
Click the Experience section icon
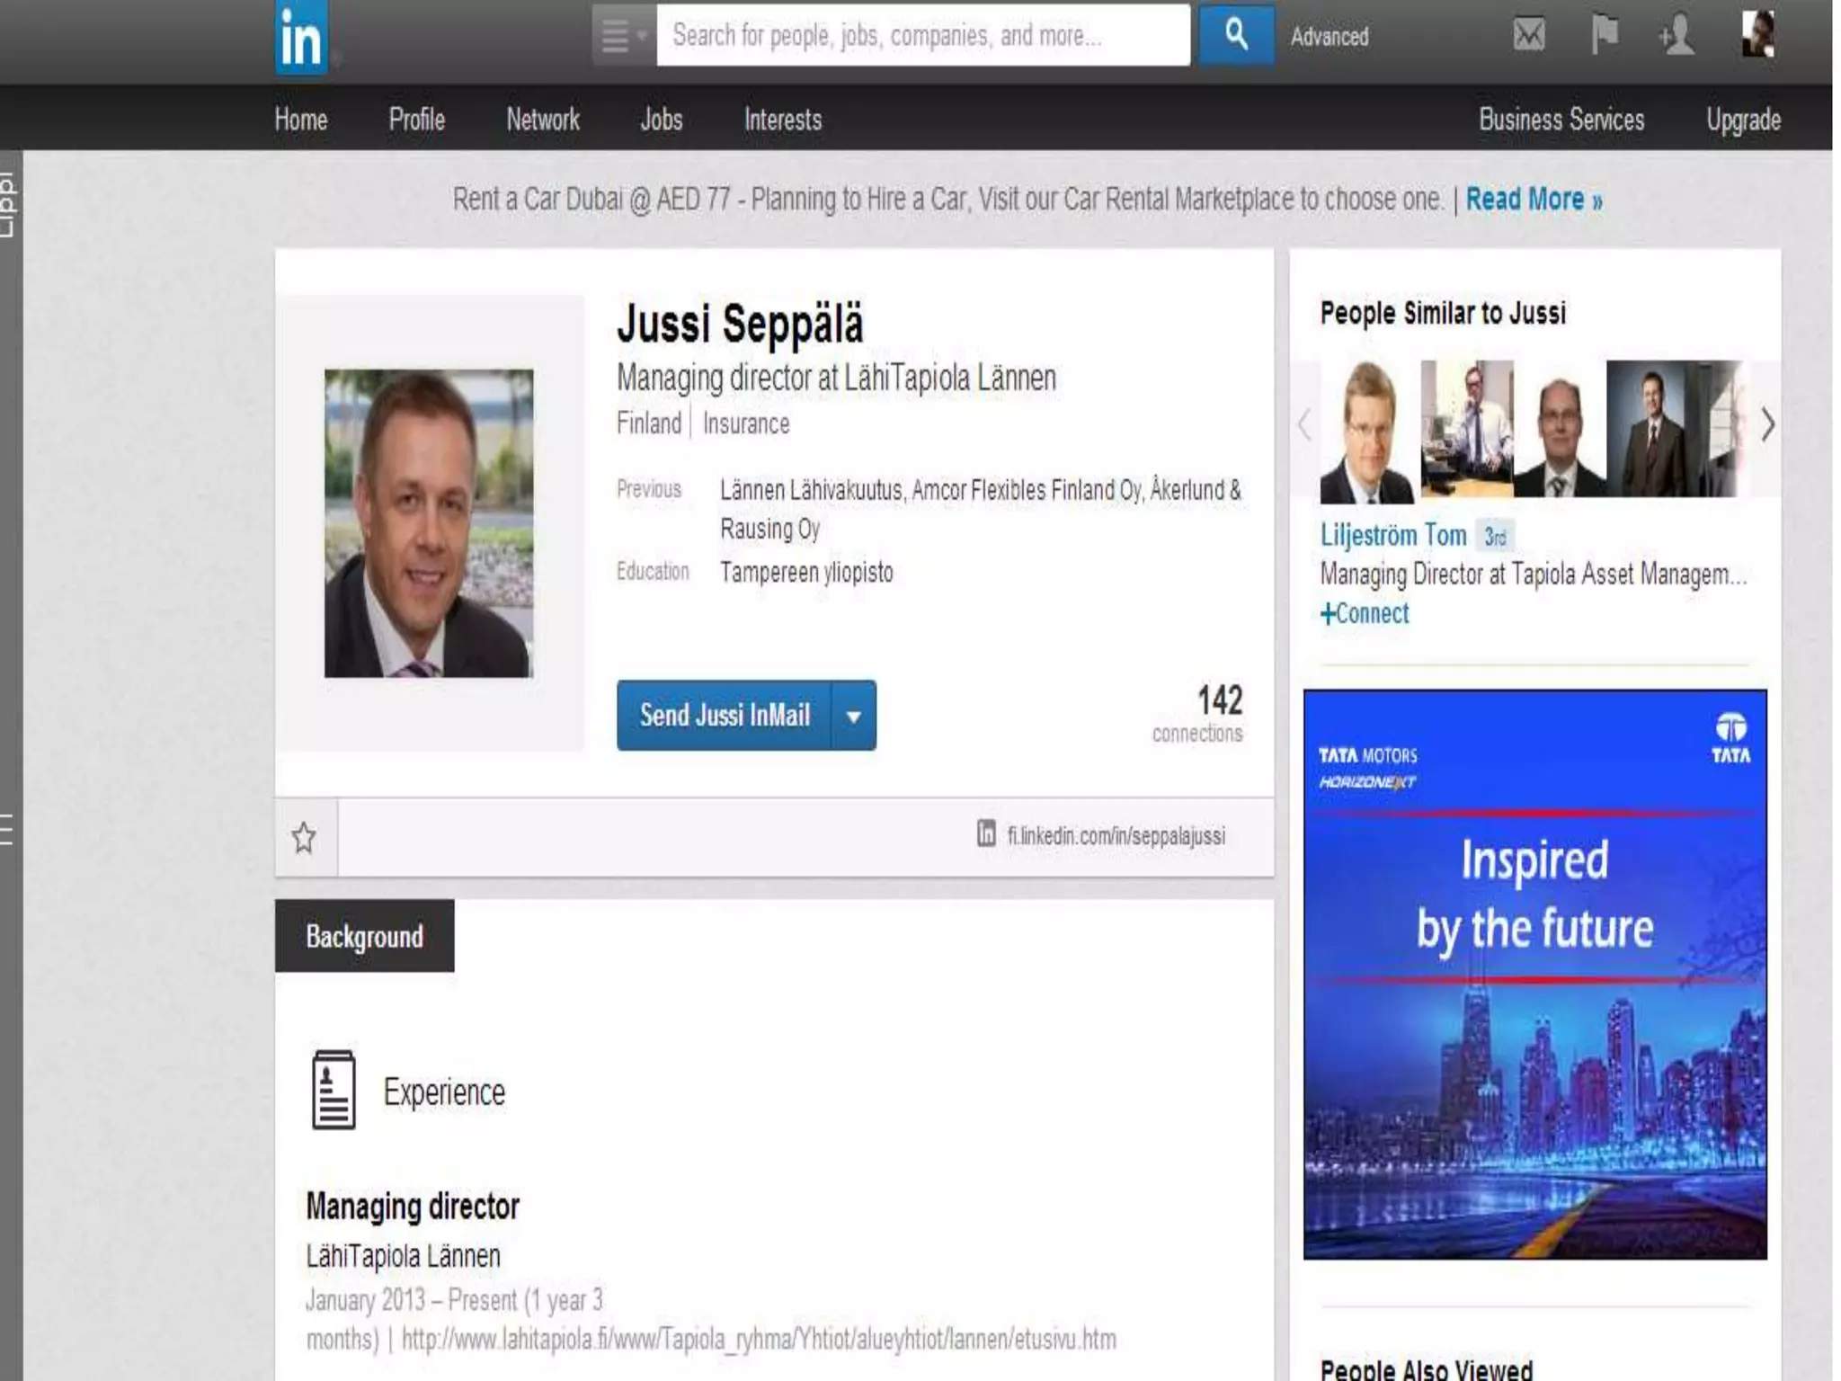click(334, 1090)
